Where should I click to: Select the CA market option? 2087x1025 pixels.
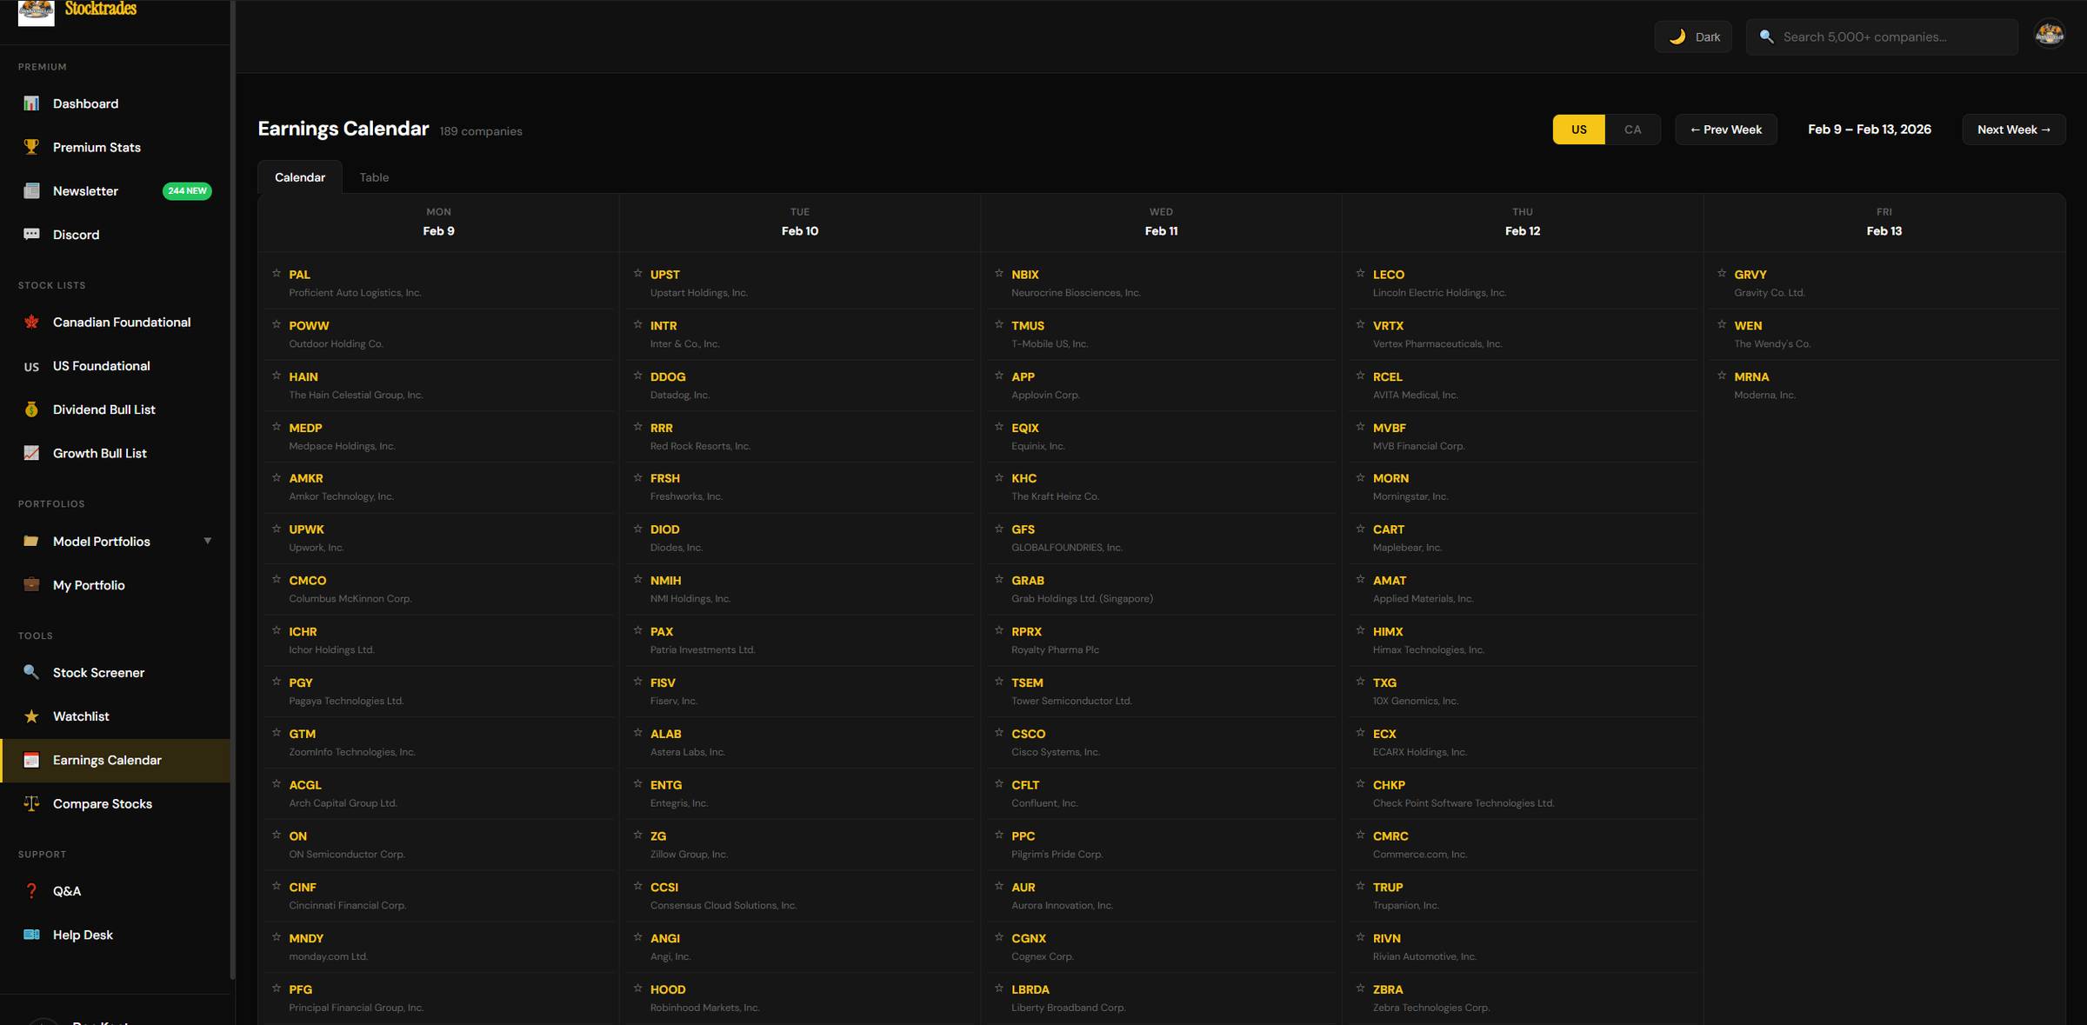pyautogui.click(x=1632, y=130)
